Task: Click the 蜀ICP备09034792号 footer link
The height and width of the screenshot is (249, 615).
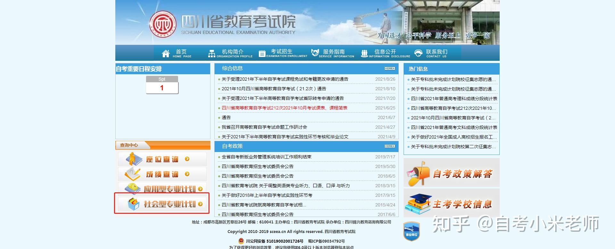Action: pyautogui.click(x=326, y=241)
